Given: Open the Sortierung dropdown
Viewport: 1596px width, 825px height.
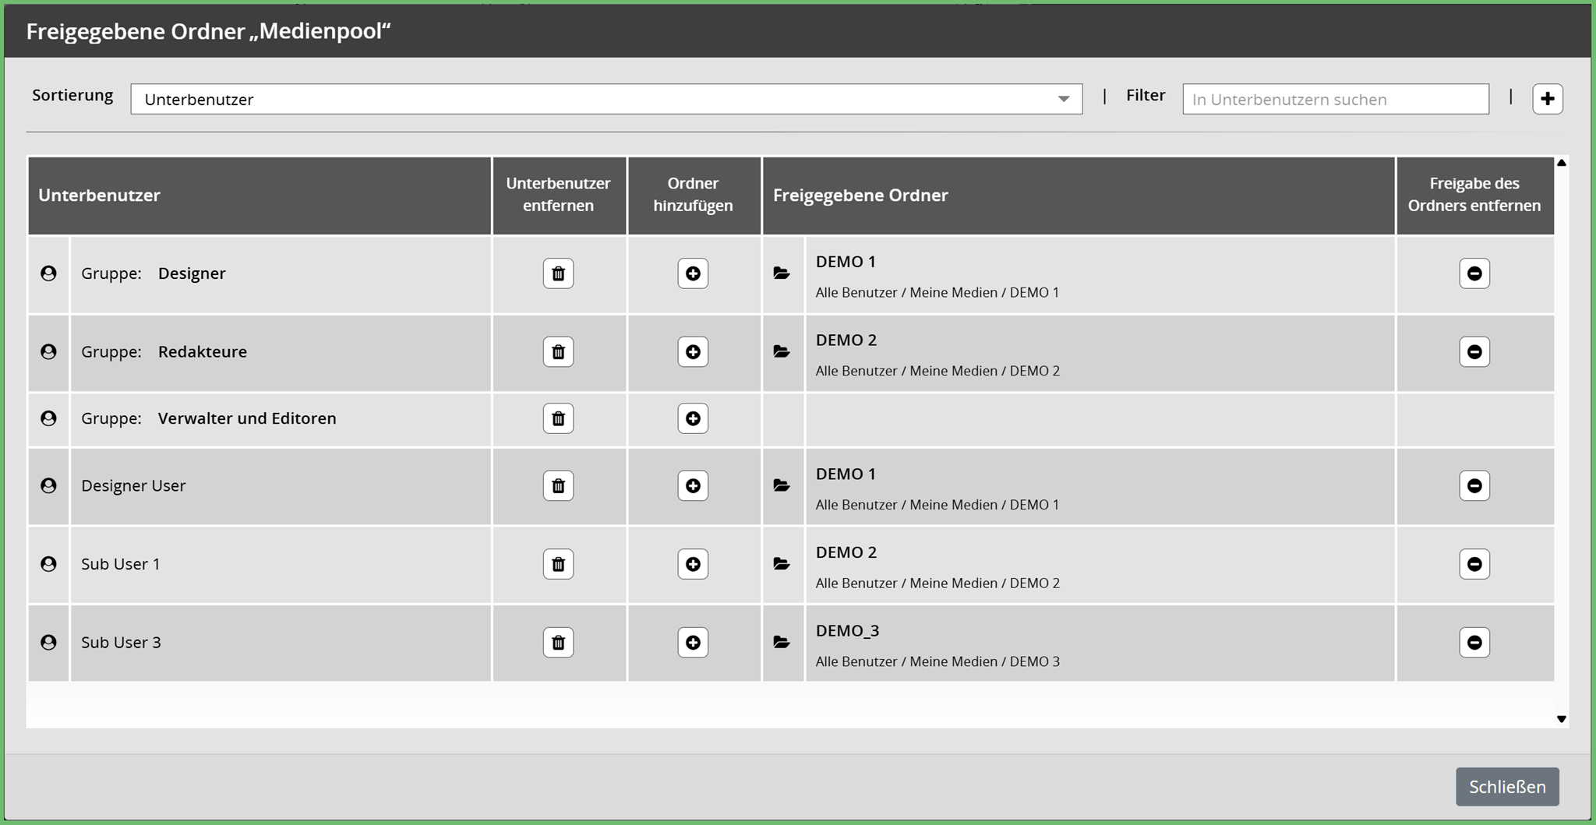Looking at the screenshot, I should [x=606, y=99].
